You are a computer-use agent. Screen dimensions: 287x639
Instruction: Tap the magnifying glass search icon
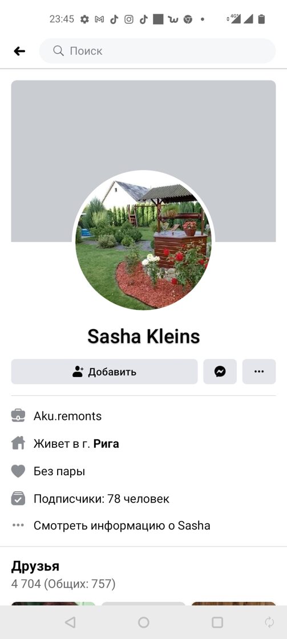pyautogui.click(x=59, y=51)
